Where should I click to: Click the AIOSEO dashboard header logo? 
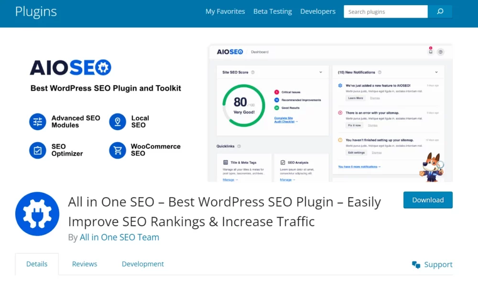point(230,52)
